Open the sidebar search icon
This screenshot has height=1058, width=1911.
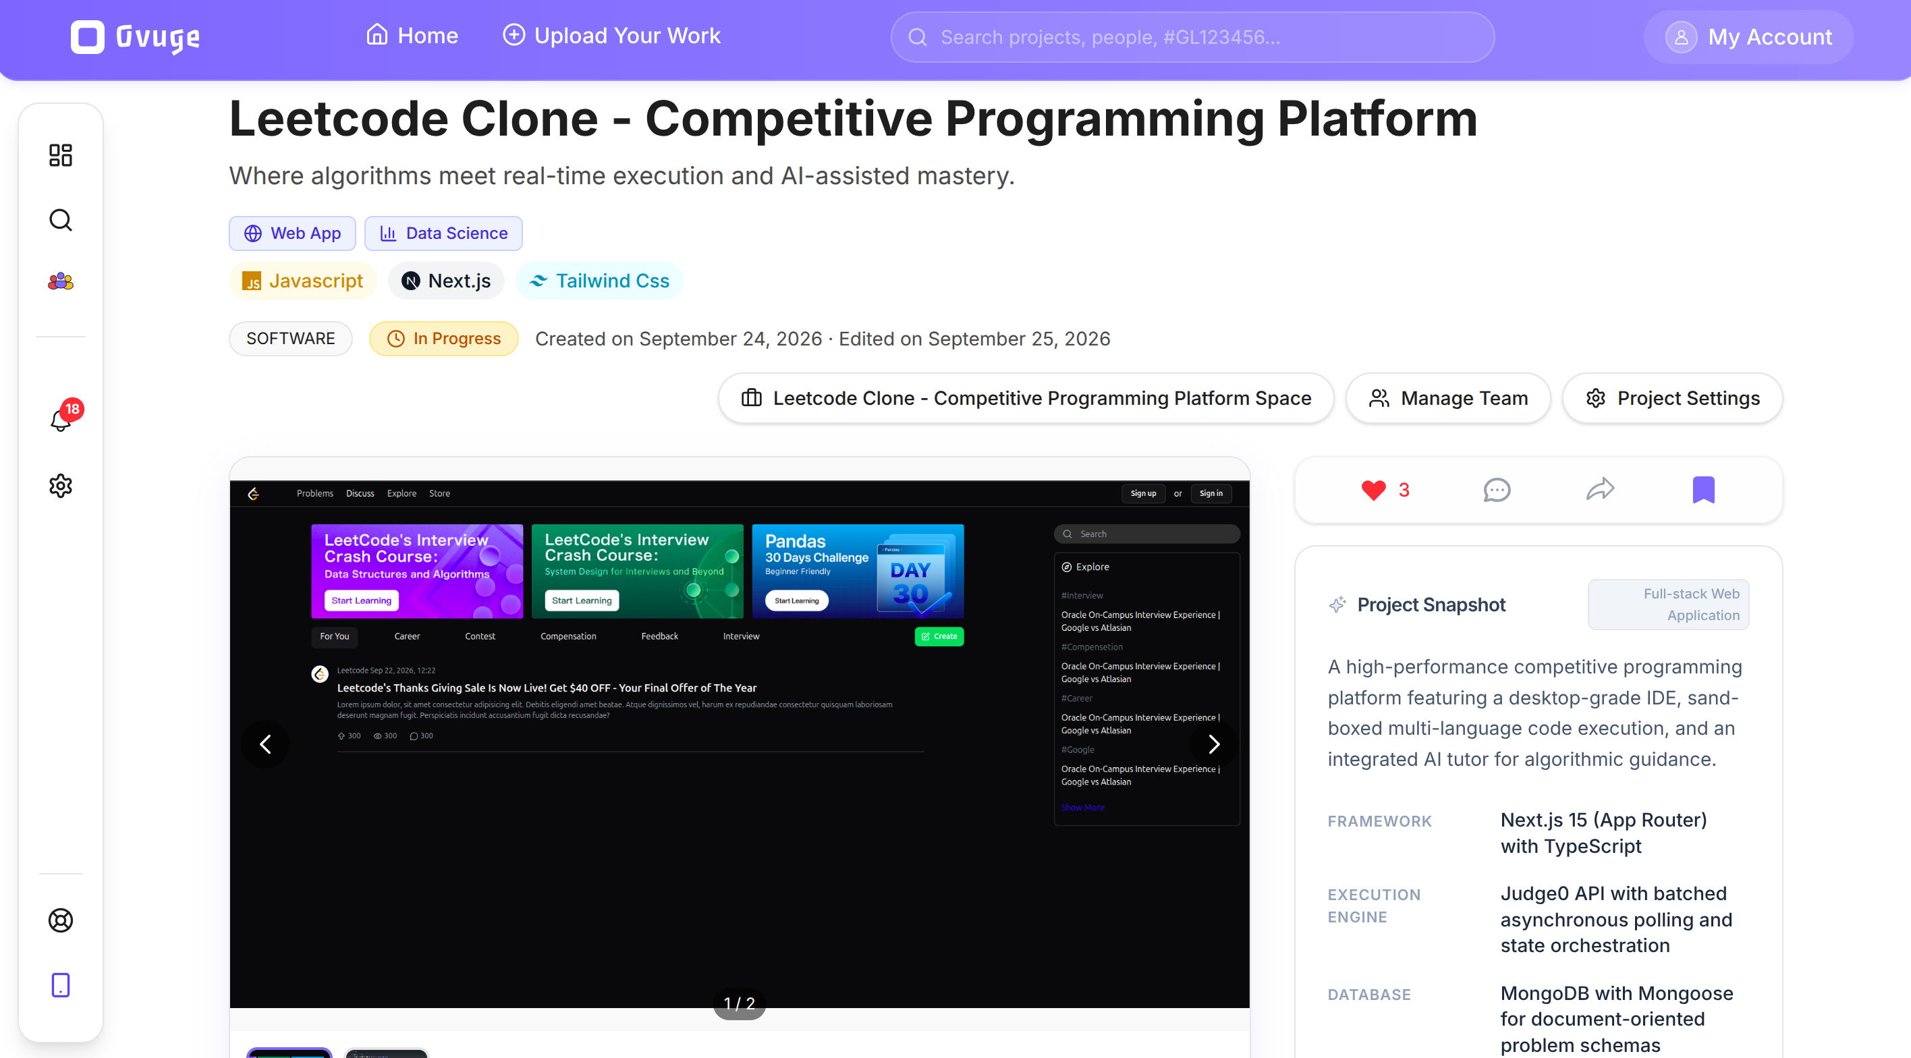coord(61,221)
